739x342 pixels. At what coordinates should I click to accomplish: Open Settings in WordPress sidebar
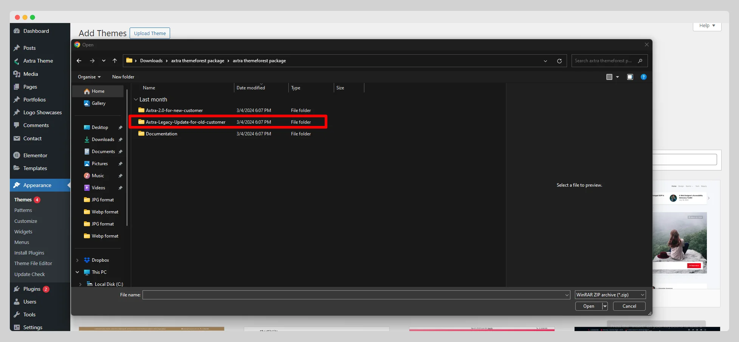tap(33, 327)
